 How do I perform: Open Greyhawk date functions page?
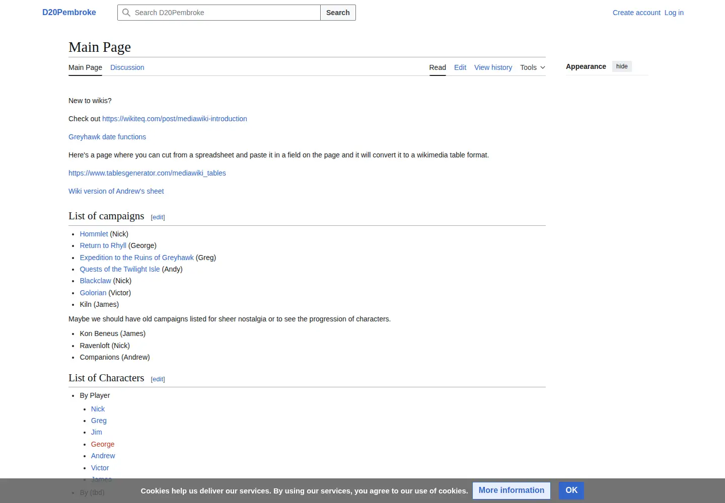[107, 137]
